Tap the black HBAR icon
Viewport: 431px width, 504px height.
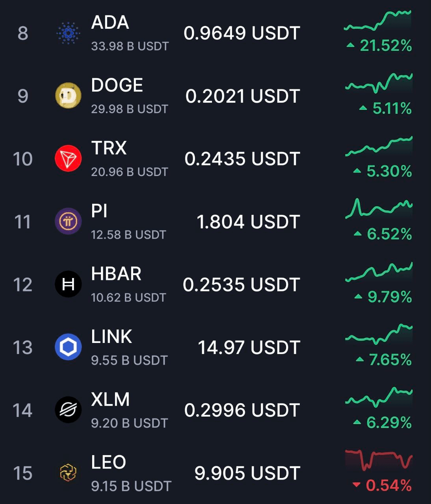tap(68, 284)
